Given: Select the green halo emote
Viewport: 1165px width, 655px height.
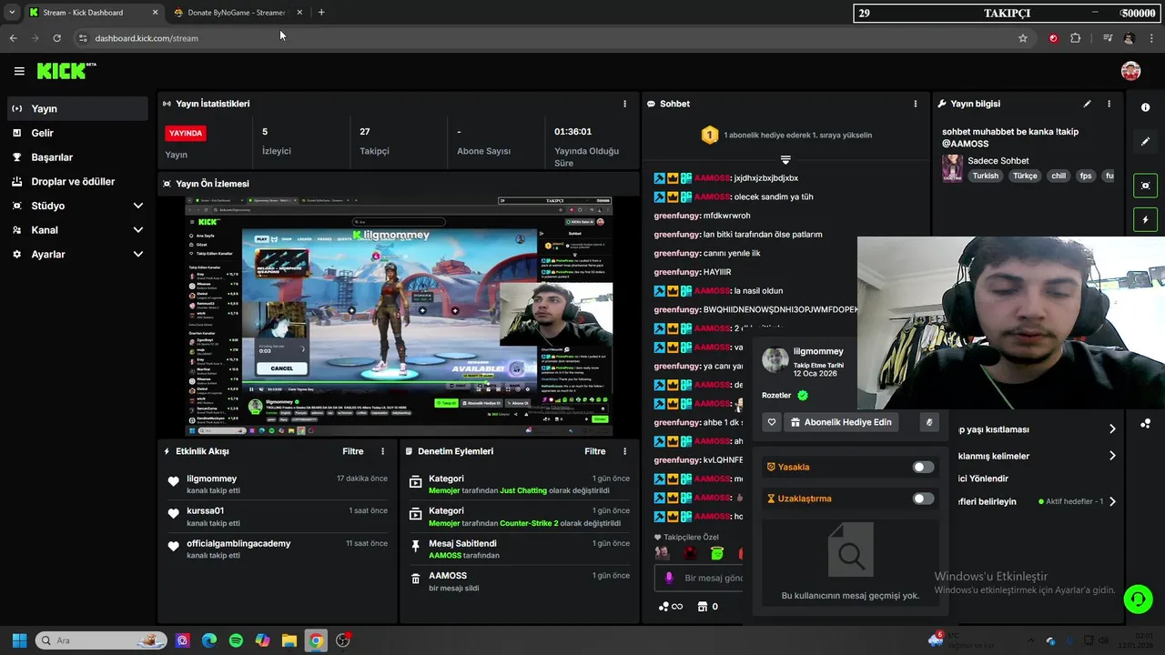Looking at the screenshot, I should tap(717, 553).
